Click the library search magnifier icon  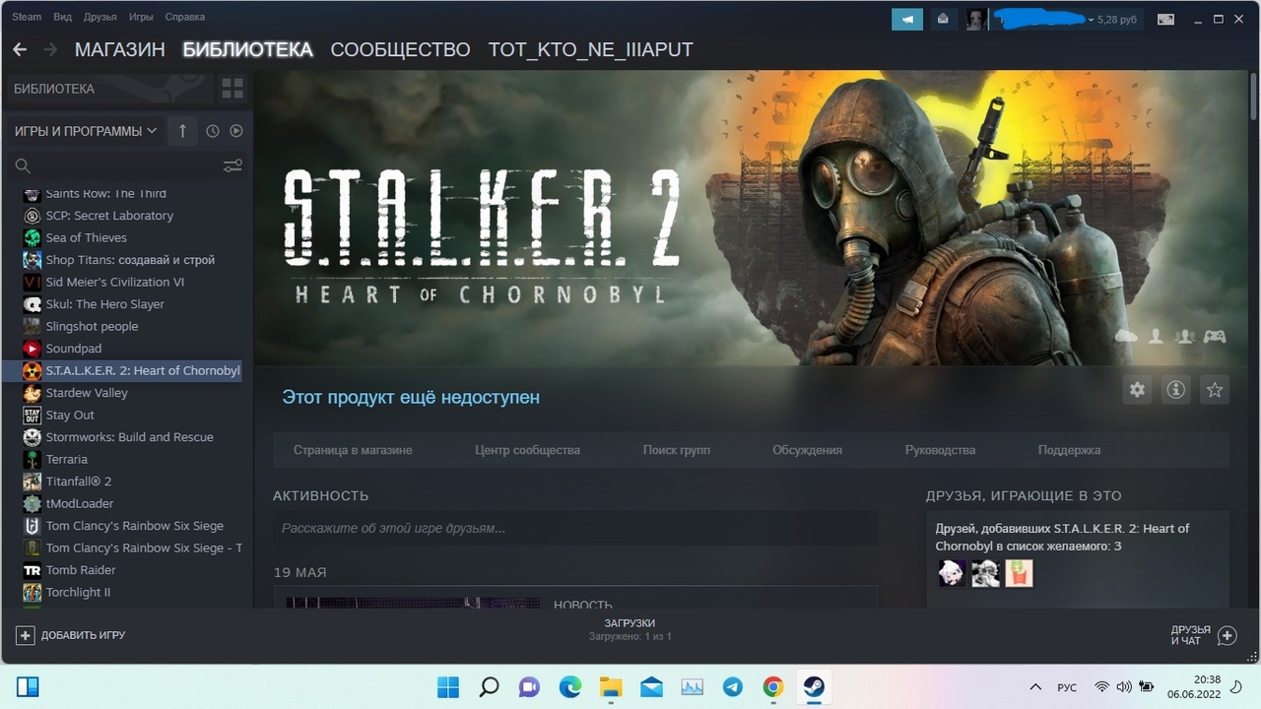coord(23,165)
